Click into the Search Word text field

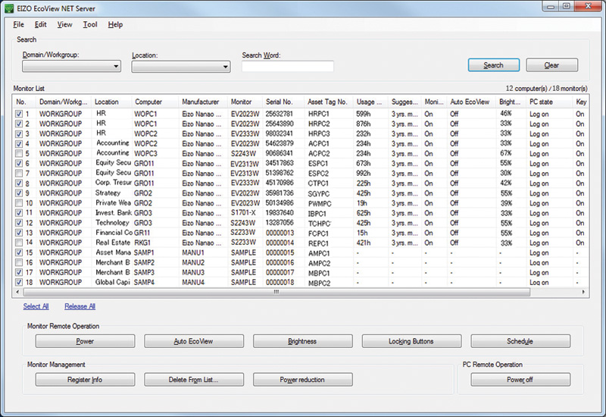click(x=287, y=67)
